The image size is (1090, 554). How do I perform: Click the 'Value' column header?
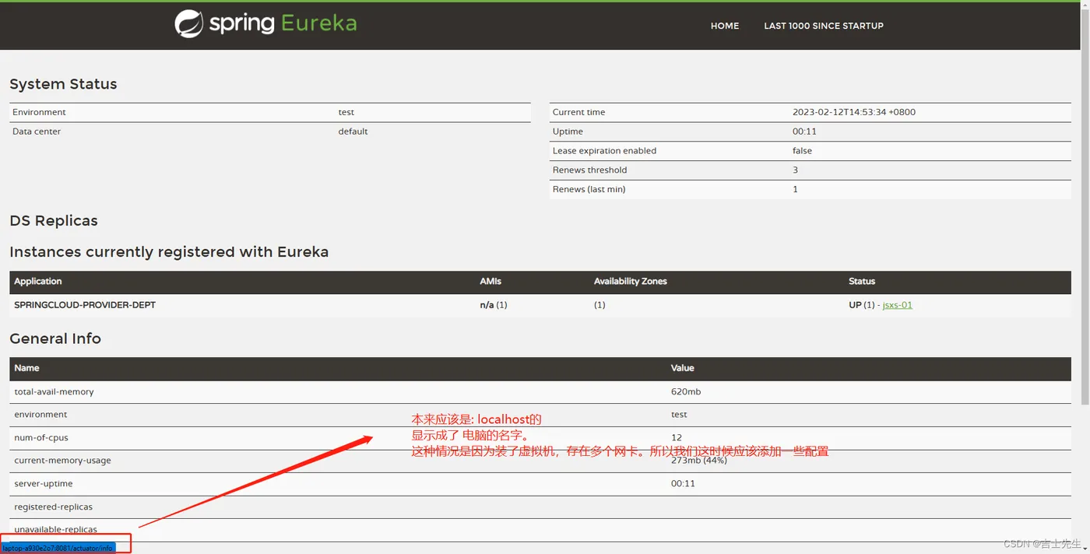tap(683, 368)
